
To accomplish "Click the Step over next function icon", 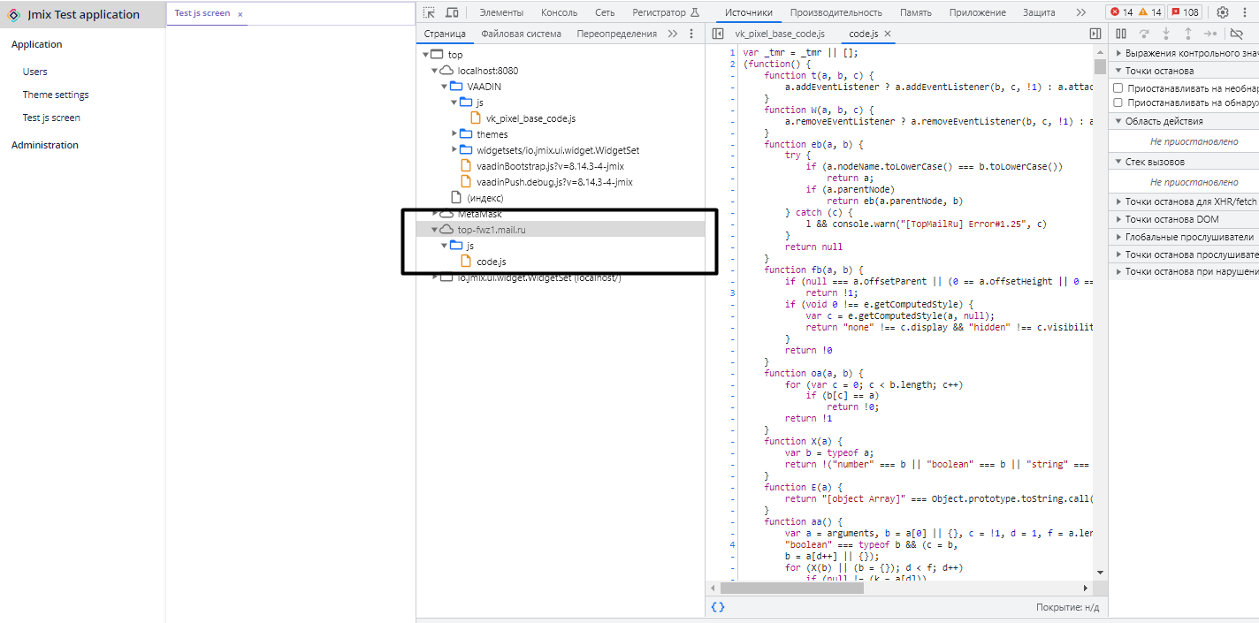I will [1144, 34].
